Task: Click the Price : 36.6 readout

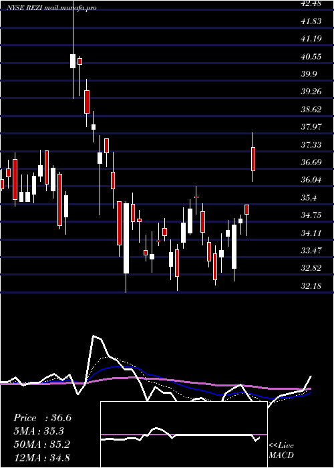Action: coord(42,418)
